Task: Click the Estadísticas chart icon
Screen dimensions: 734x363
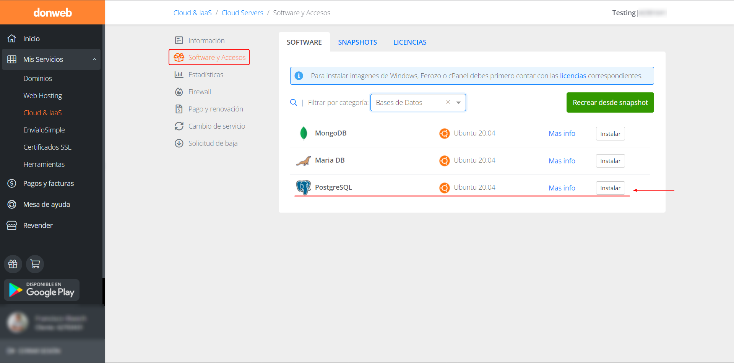Action: click(x=179, y=74)
